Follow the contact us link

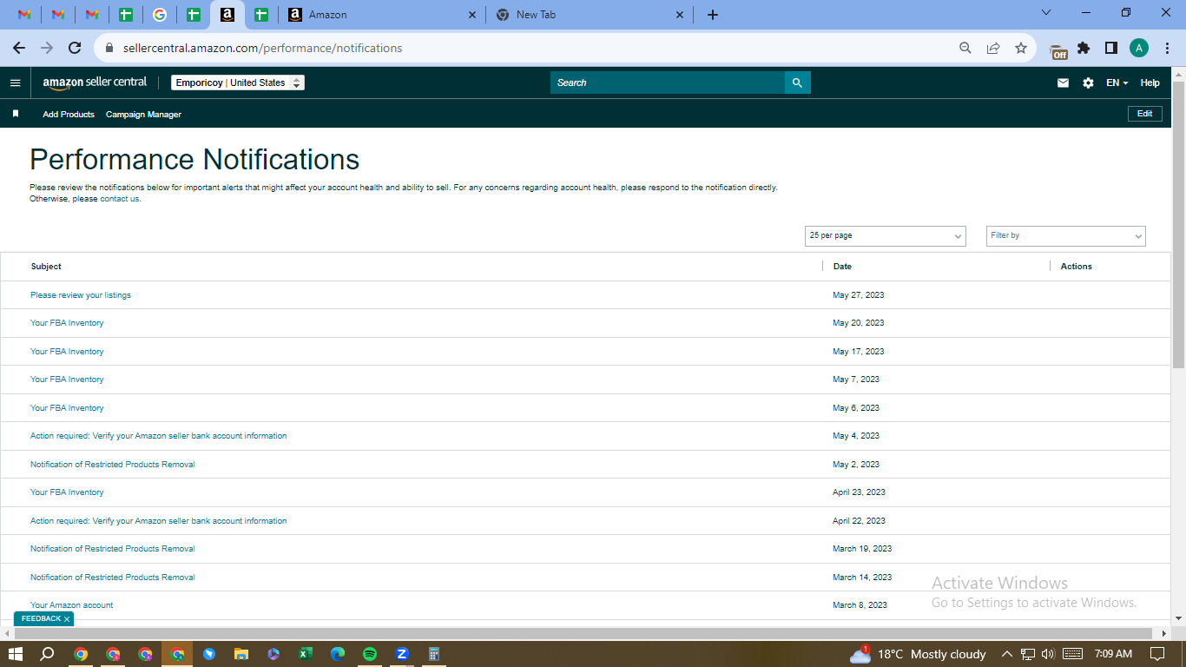[120, 199]
